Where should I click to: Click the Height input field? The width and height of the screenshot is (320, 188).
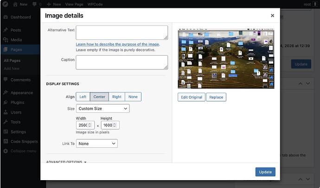[110, 125]
